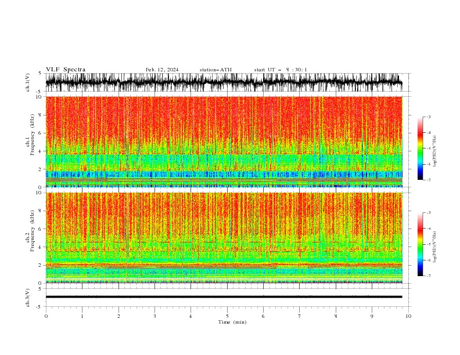
Task: Click time axis tick label "7"
Action: click(x=300, y=316)
